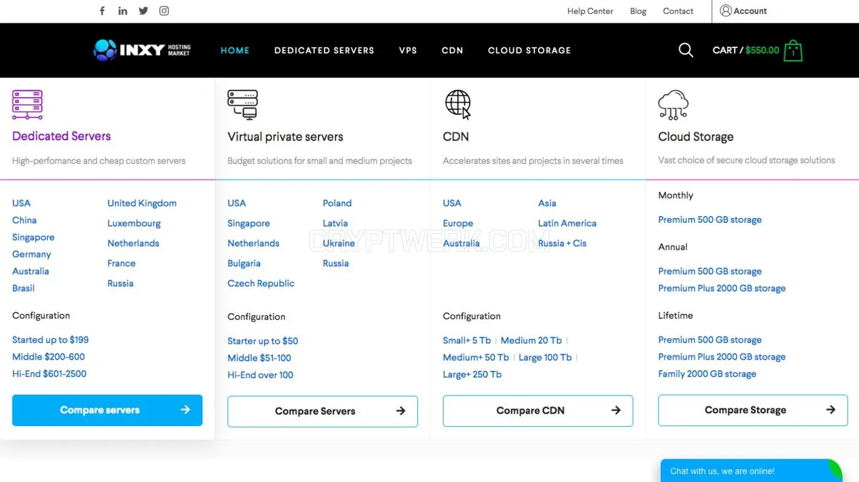Choose Large+ 250 Tb CDN plan
The image size is (859, 482).
pos(472,375)
